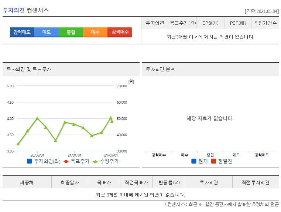Click the 투자의견 및 목표주가 panel title
Viewport: 281px width, 212px height.
pyautogui.click(x=29, y=69)
